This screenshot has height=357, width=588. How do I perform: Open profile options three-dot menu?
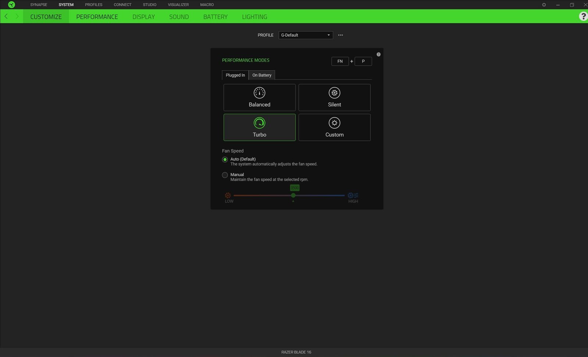(340, 35)
